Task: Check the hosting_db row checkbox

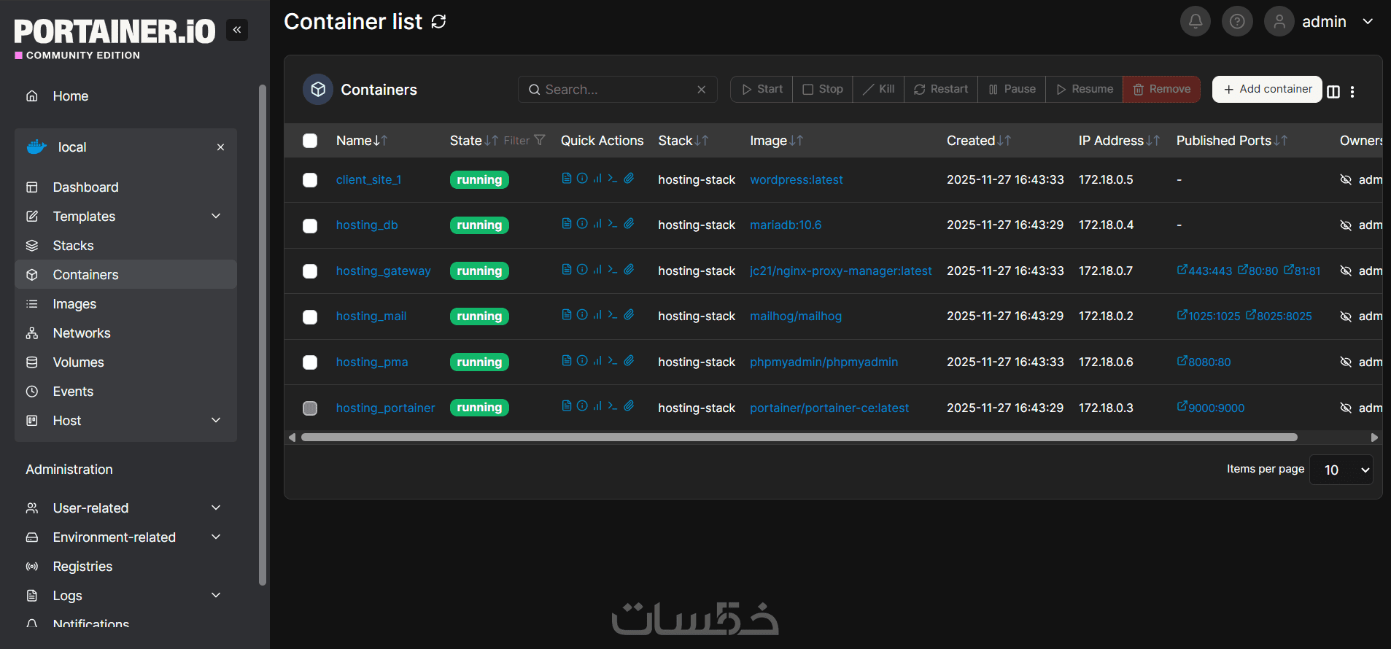Action: click(x=310, y=226)
